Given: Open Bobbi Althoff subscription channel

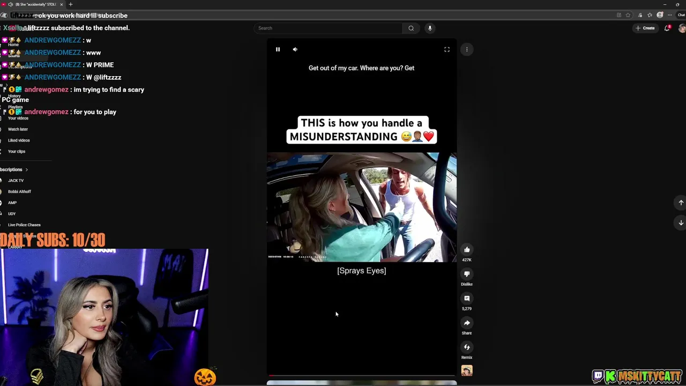Looking at the screenshot, I should point(19,192).
